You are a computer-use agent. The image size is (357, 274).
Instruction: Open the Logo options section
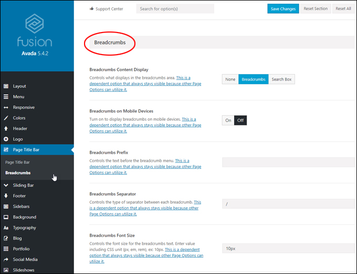click(x=37, y=139)
